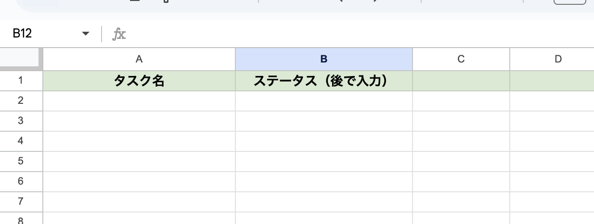Viewport: 594px width, 224px height.
Task: Click the fx function icon
Action: point(119,34)
